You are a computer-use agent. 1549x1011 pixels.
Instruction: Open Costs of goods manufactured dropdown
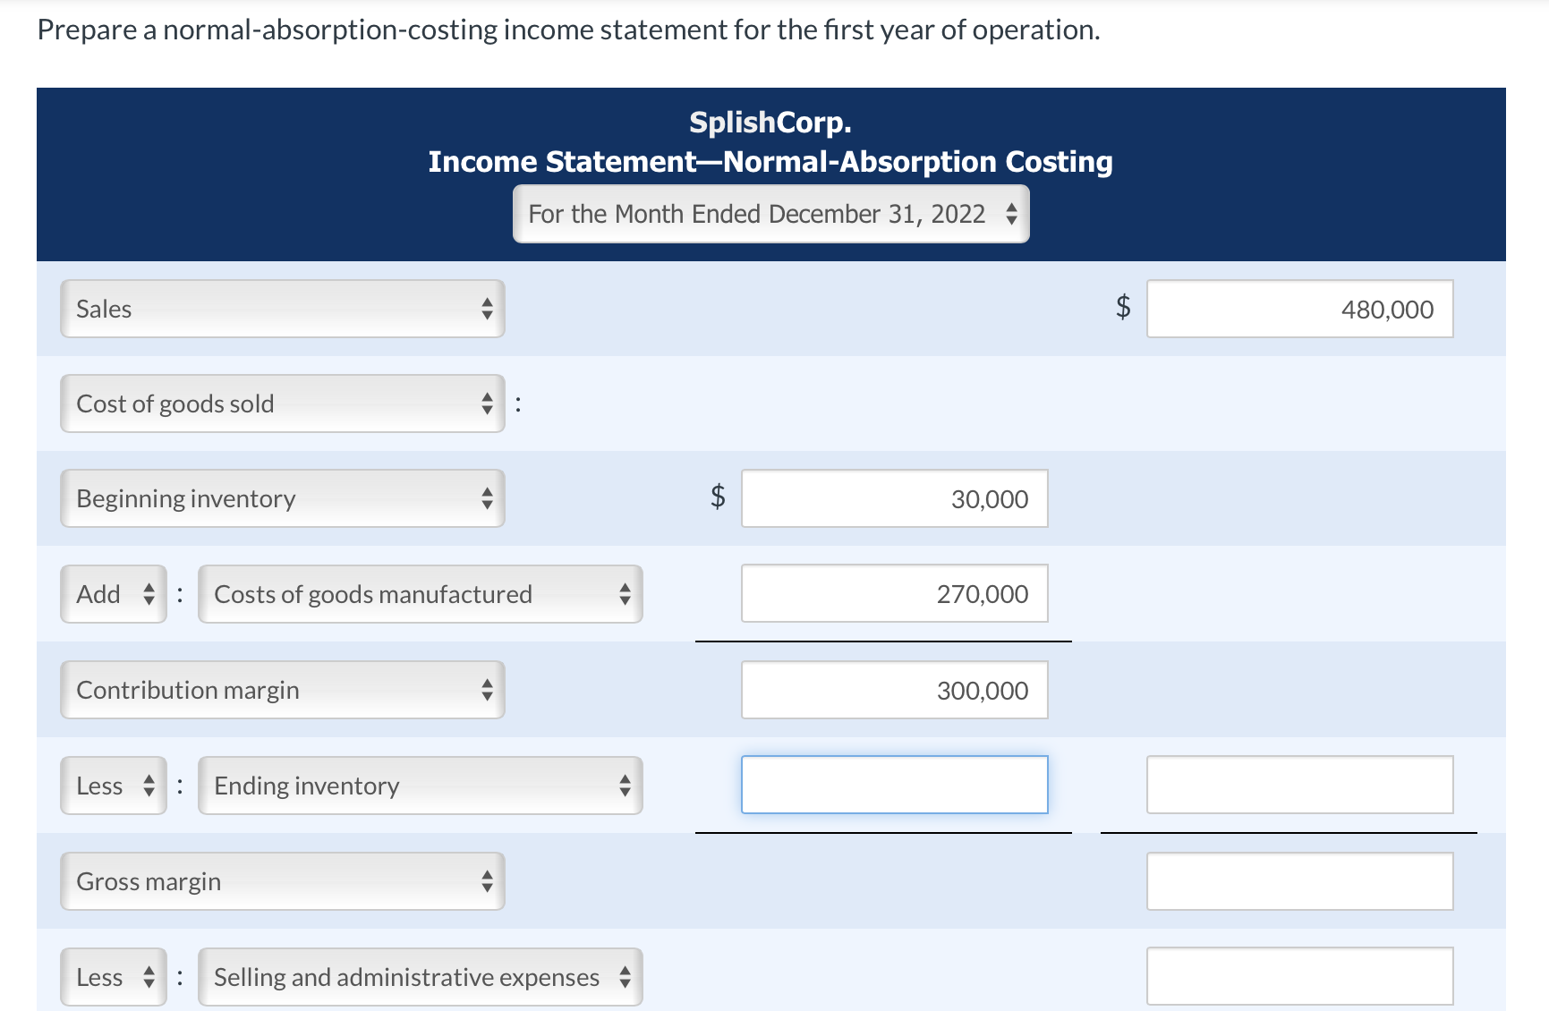pyautogui.click(x=421, y=594)
